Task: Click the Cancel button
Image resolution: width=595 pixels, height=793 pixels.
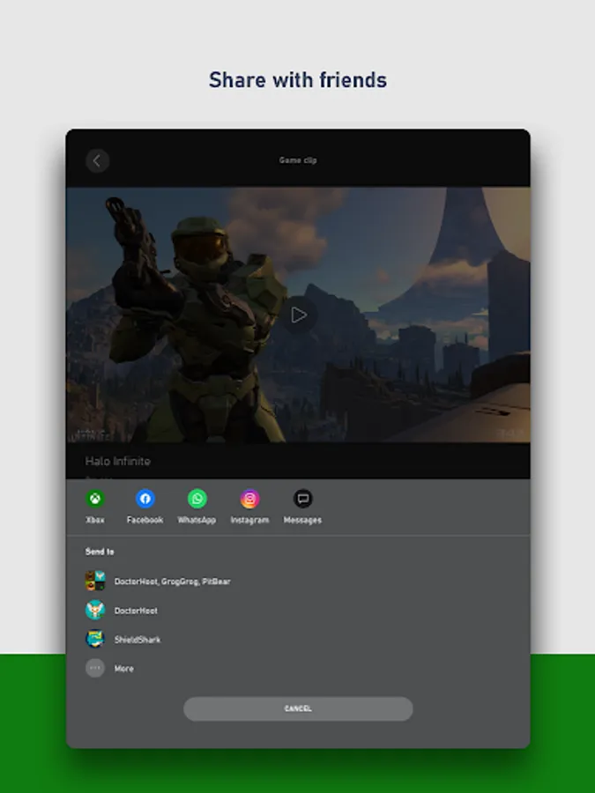Action: point(298,708)
